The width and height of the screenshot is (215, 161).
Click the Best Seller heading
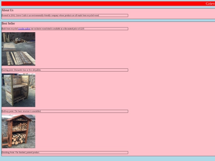(8, 23)
